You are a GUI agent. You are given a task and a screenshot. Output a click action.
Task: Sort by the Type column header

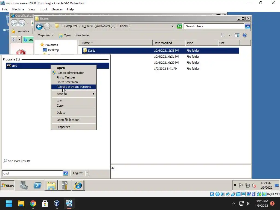(x=202, y=43)
